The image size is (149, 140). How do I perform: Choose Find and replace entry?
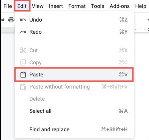coord(74,129)
